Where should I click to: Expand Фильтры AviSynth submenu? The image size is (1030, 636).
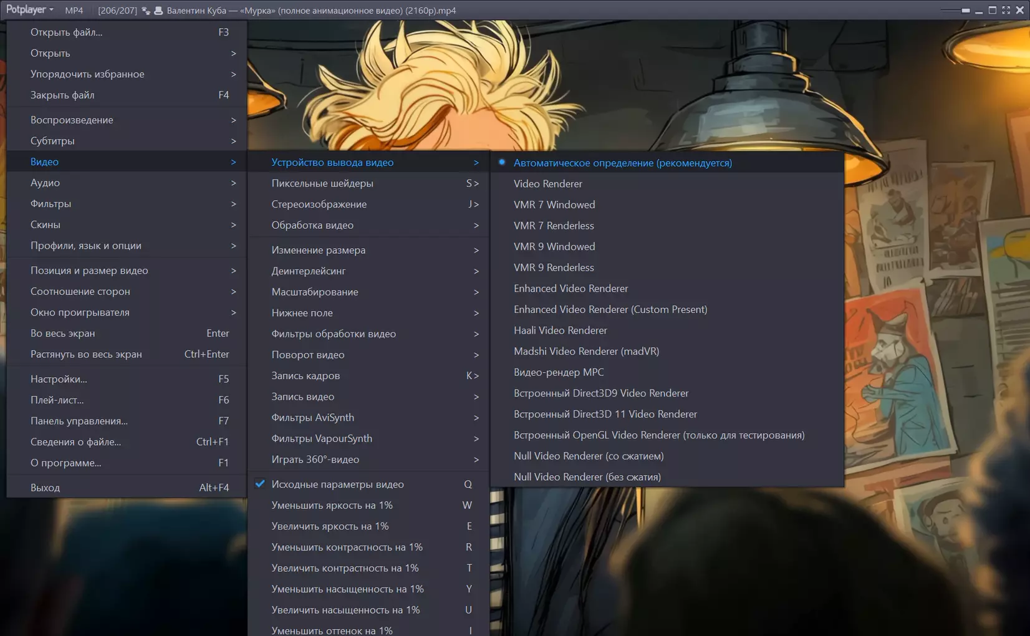point(368,418)
